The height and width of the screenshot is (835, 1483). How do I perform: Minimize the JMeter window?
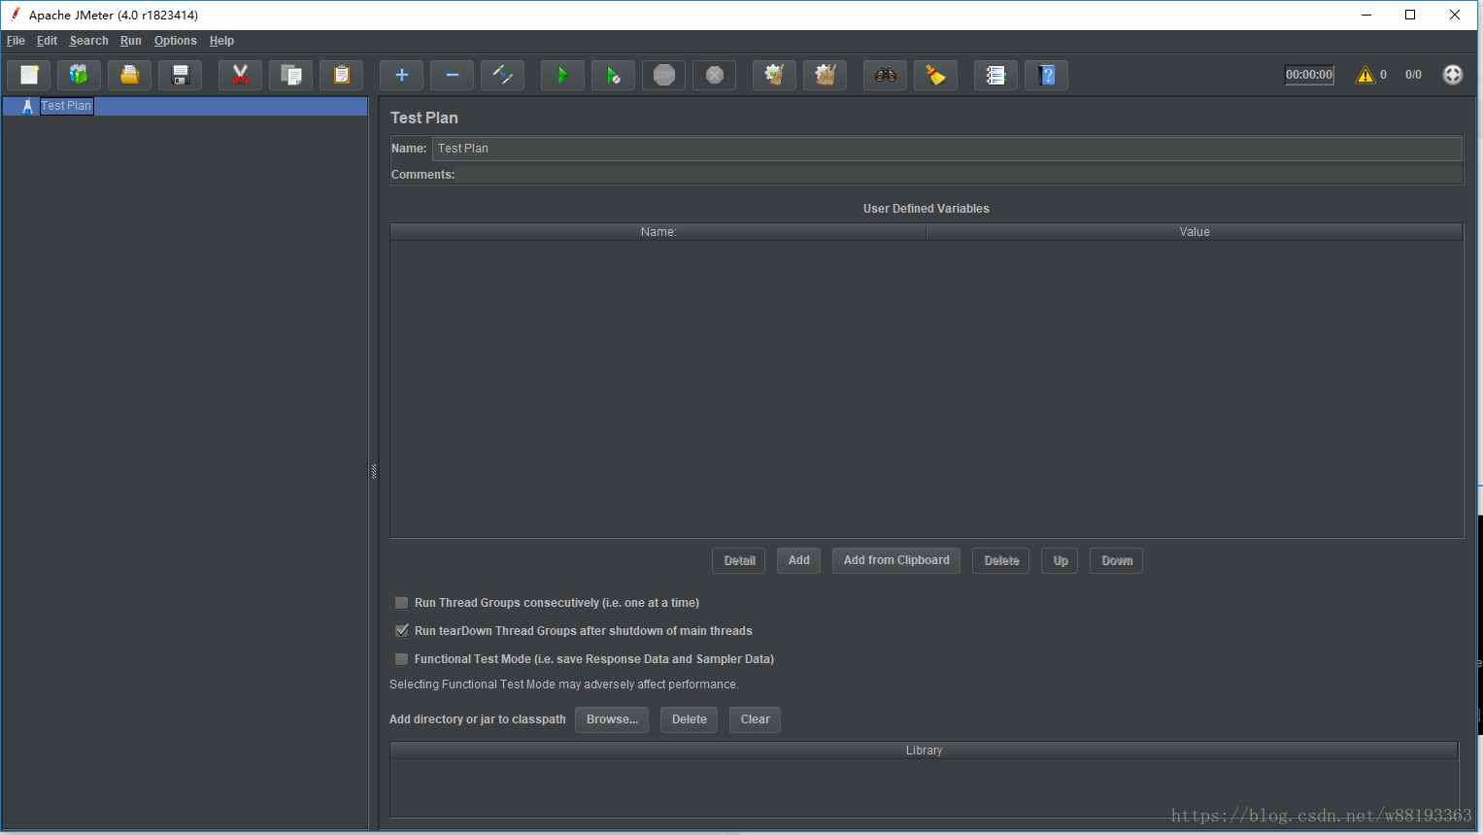[1366, 15]
